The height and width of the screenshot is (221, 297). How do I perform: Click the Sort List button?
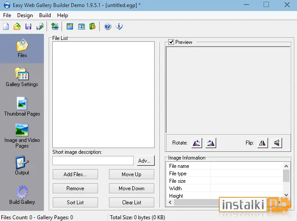pos(75,202)
